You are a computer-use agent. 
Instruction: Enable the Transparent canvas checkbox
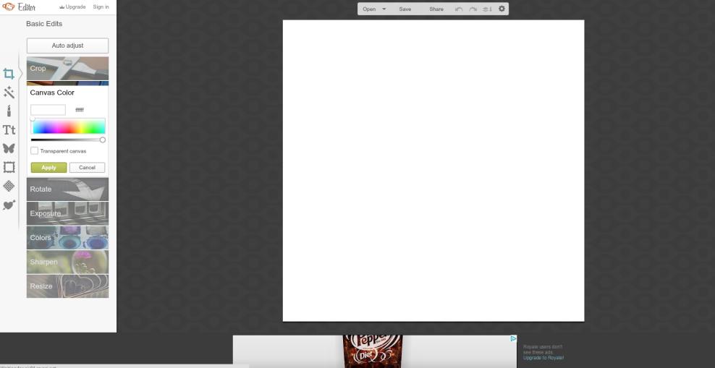point(35,151)
